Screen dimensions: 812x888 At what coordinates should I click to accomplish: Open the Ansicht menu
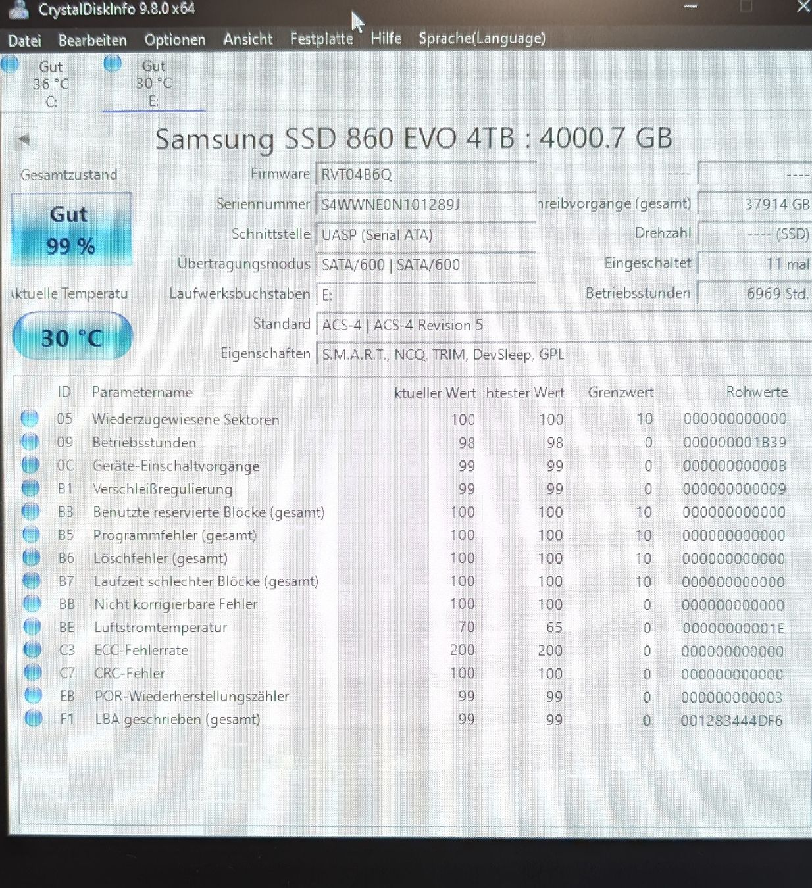pyautogui.click(x=248, y=39)
